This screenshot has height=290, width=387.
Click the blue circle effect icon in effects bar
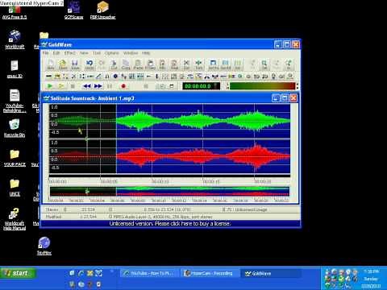click(115, 77)
